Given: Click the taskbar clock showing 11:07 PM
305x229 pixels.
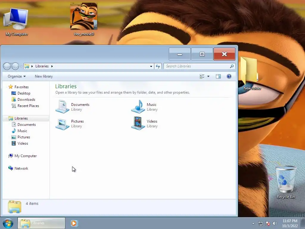Looking at the screenshot, I should [x=290, y=223].
